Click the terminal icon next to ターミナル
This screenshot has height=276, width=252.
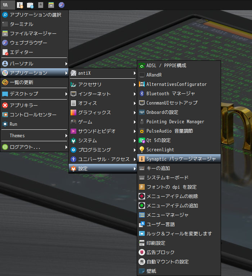(5, 24)
